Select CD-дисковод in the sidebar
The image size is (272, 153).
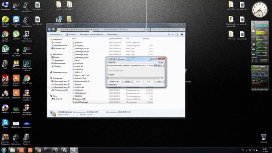(x=59, y=90)
